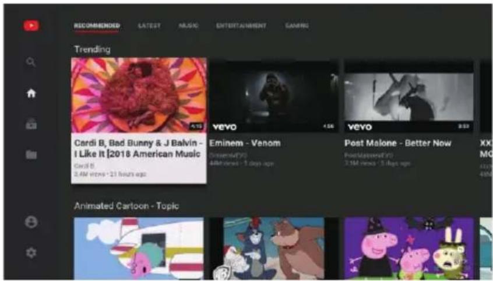Open the Subscriptions icon in sidebar
This screenshot has height=281, width=493.
(x=31, y=124)
